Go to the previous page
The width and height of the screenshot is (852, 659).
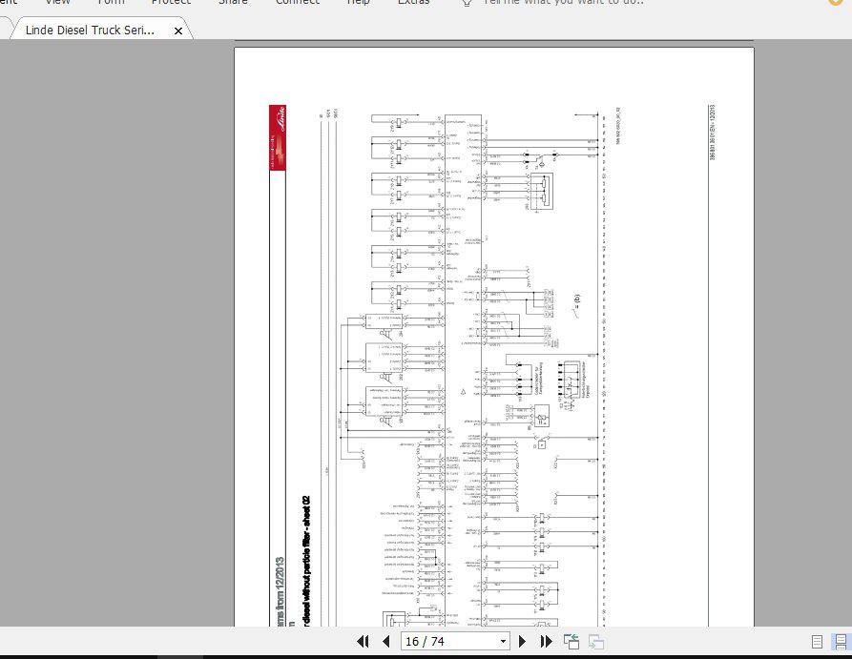coord(386,642)
